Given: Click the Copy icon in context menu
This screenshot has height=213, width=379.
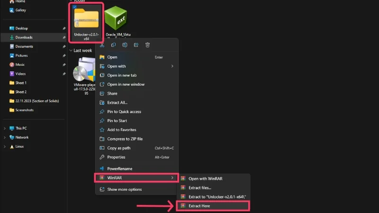Looking at the screenshot, I should (113, 45).
